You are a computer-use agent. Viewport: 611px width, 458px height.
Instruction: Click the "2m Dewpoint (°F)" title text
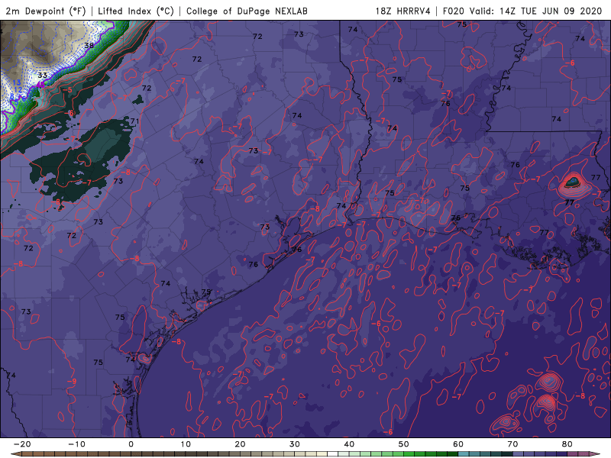(x=46, y=11)
